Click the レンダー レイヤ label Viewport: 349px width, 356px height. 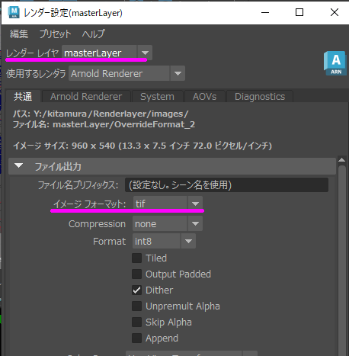coord(33,53)
